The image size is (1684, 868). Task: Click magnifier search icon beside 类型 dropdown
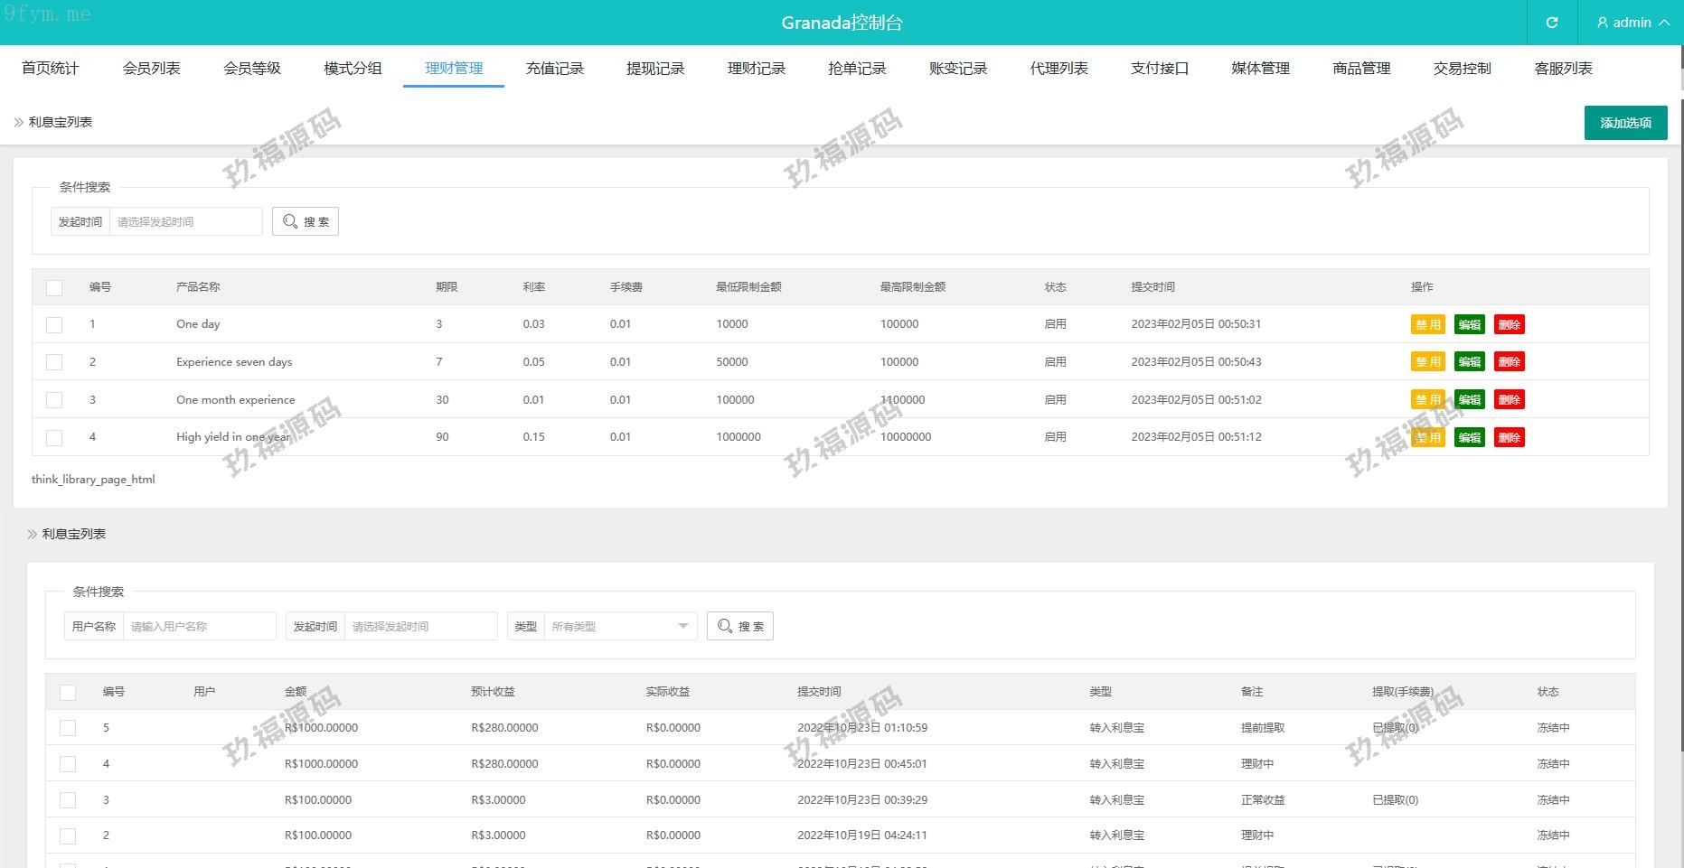(x=725, y=626)
